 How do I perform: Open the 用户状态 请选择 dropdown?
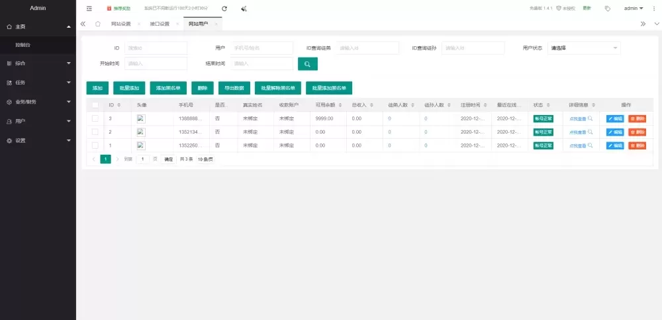[584, 48]
